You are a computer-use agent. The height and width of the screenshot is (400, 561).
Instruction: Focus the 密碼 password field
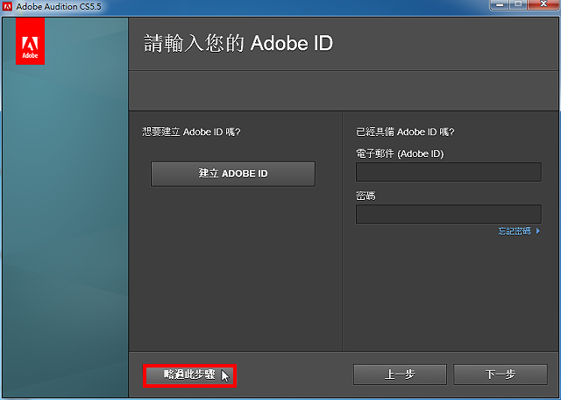pos(448,214)
